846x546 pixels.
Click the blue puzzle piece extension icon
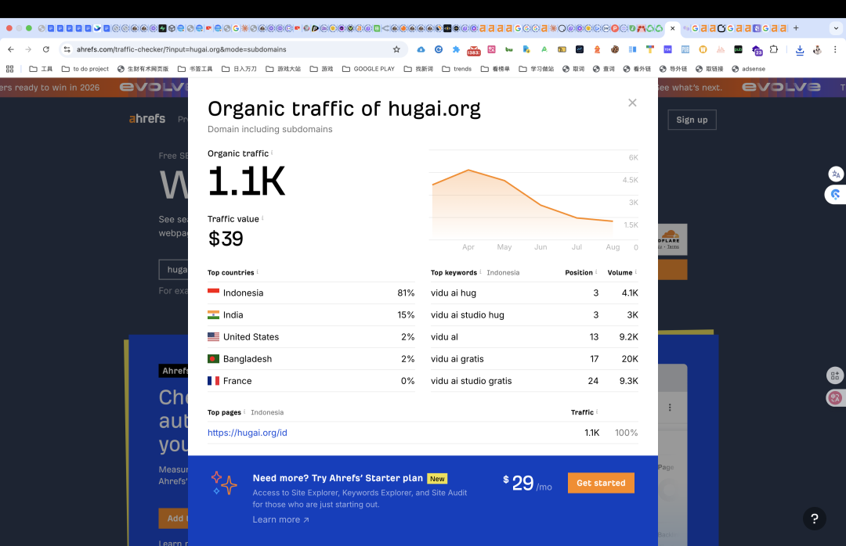pos(456,49)
